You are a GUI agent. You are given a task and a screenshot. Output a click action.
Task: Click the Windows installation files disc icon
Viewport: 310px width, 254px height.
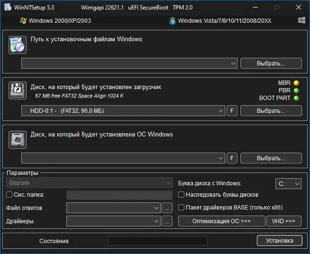point(18,45)
